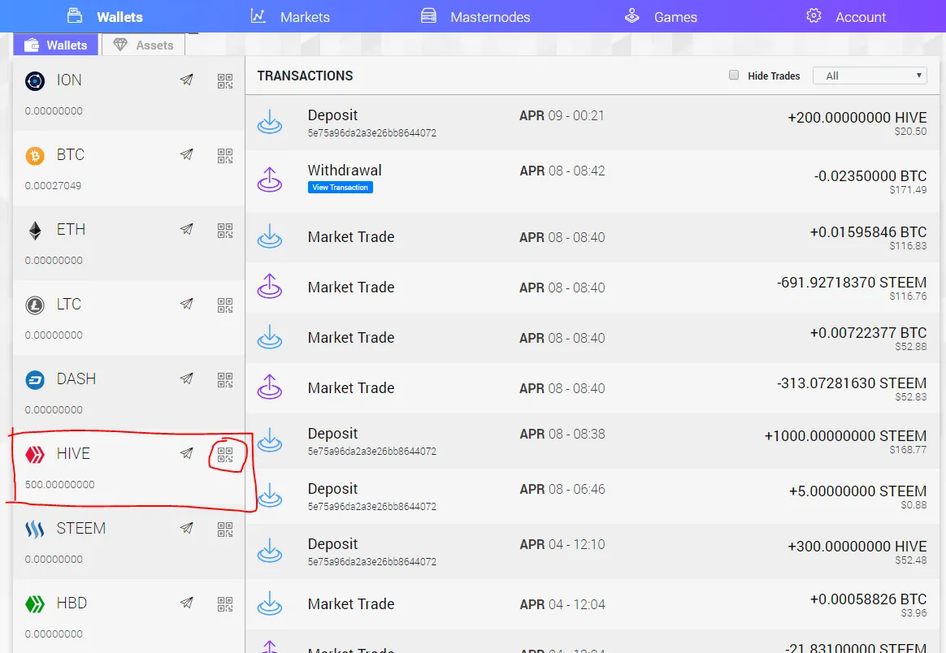Show QR deposit code for LTC
Image resolution: width=946 pixels, height=653 pixels.
(x=225, y=305)
